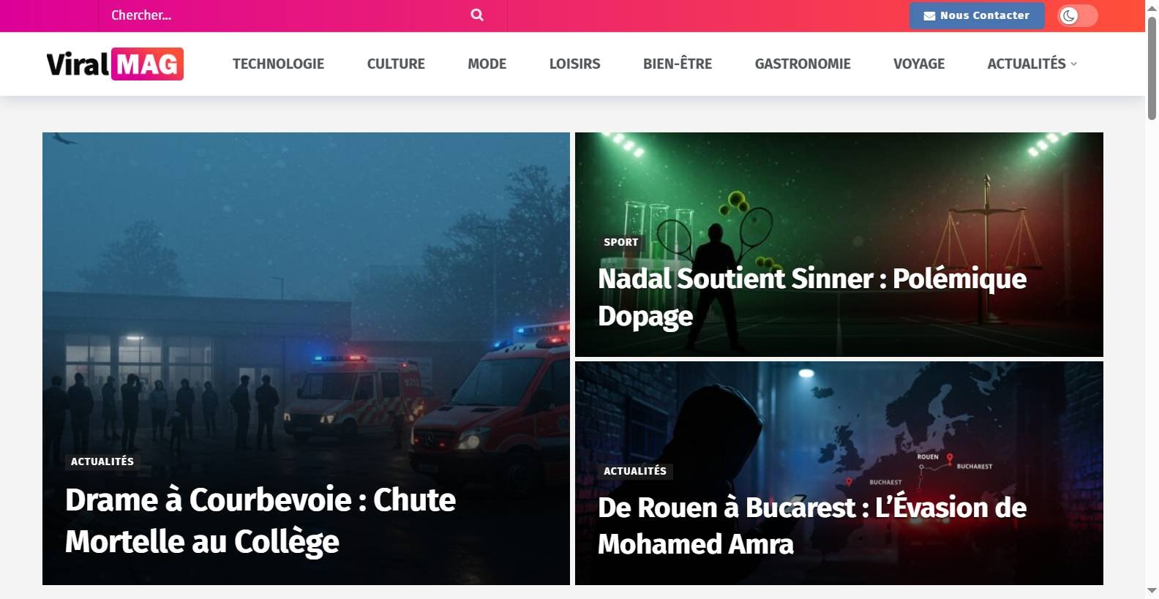This screenshot has width=1159, height=599.
Task: Click the foggy ambulance scene image
Action: point(306,293)
